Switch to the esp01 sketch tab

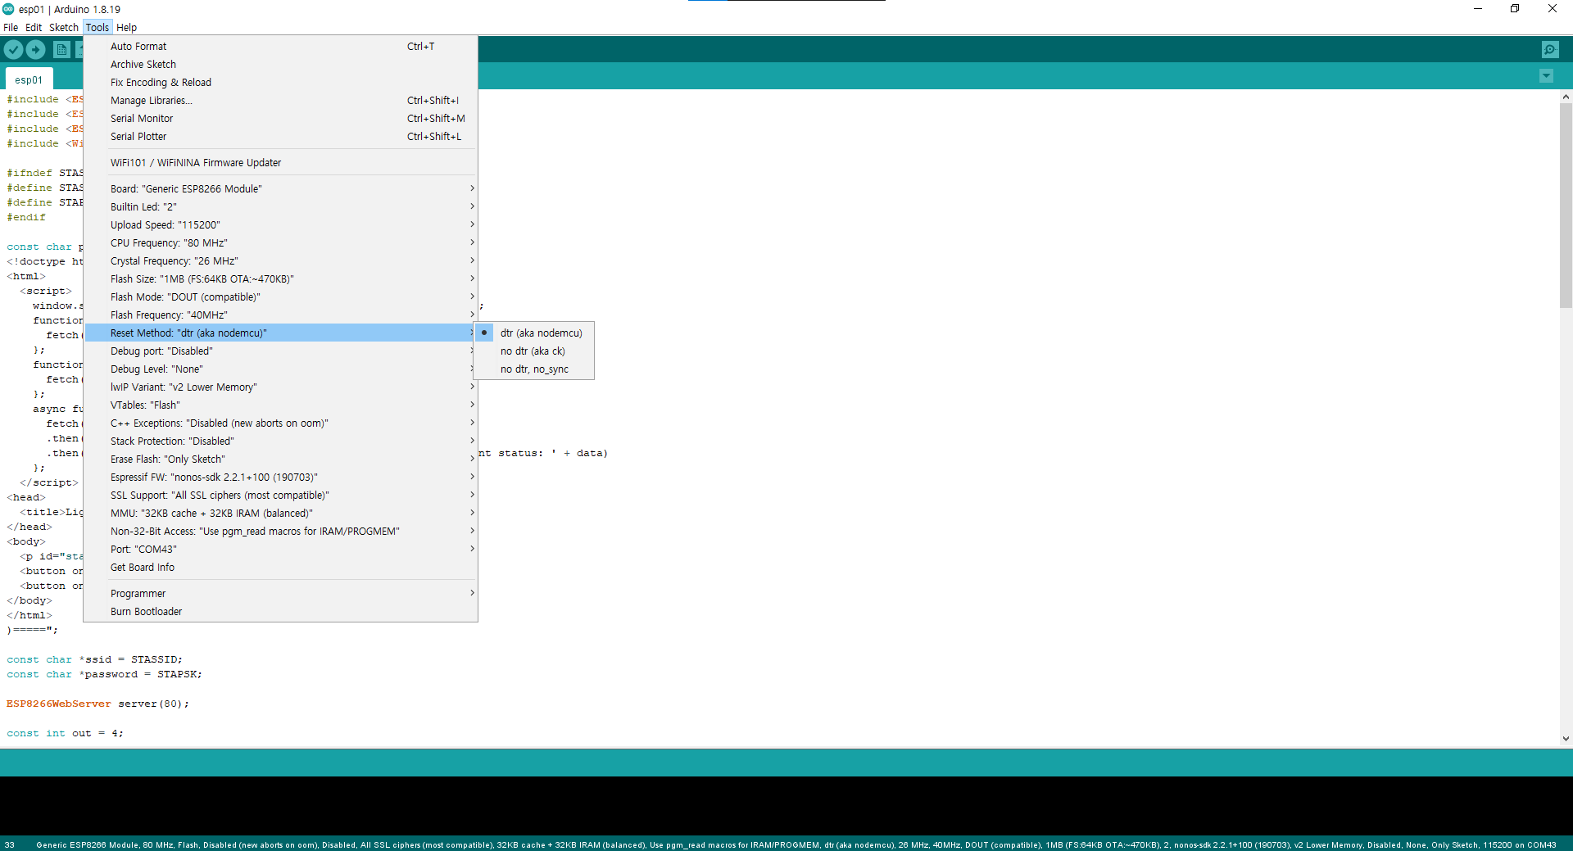29,79
